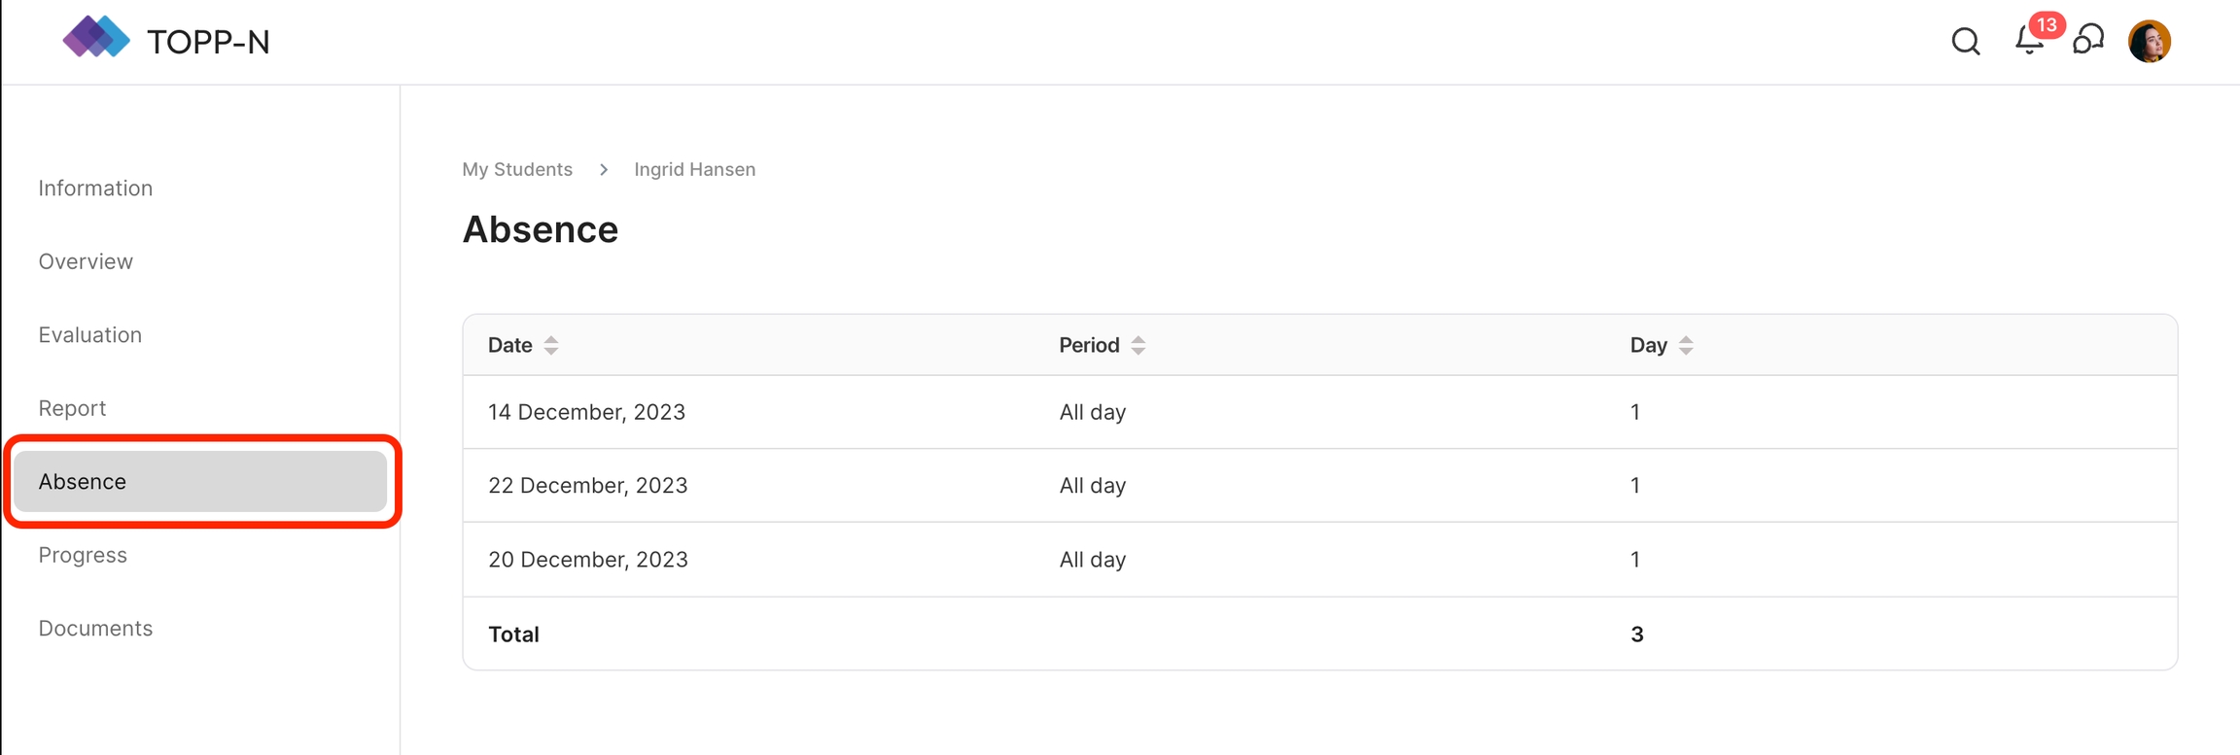
Task: Open the user profile avatar
Action: [2149, 42]
